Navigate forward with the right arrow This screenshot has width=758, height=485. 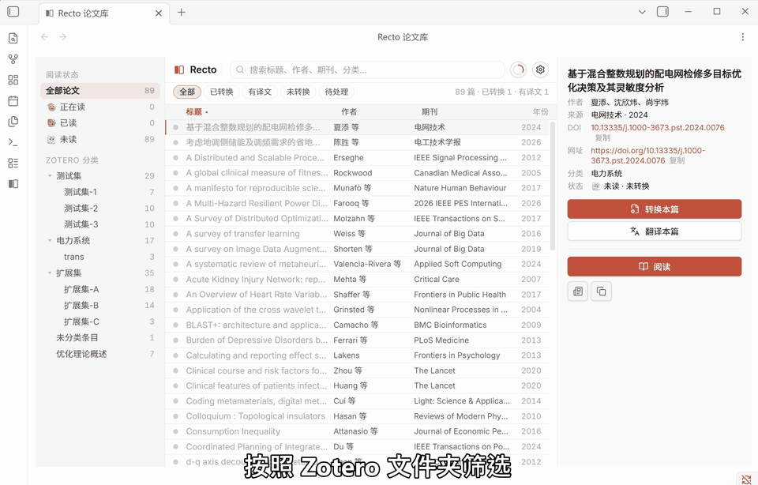63,37
